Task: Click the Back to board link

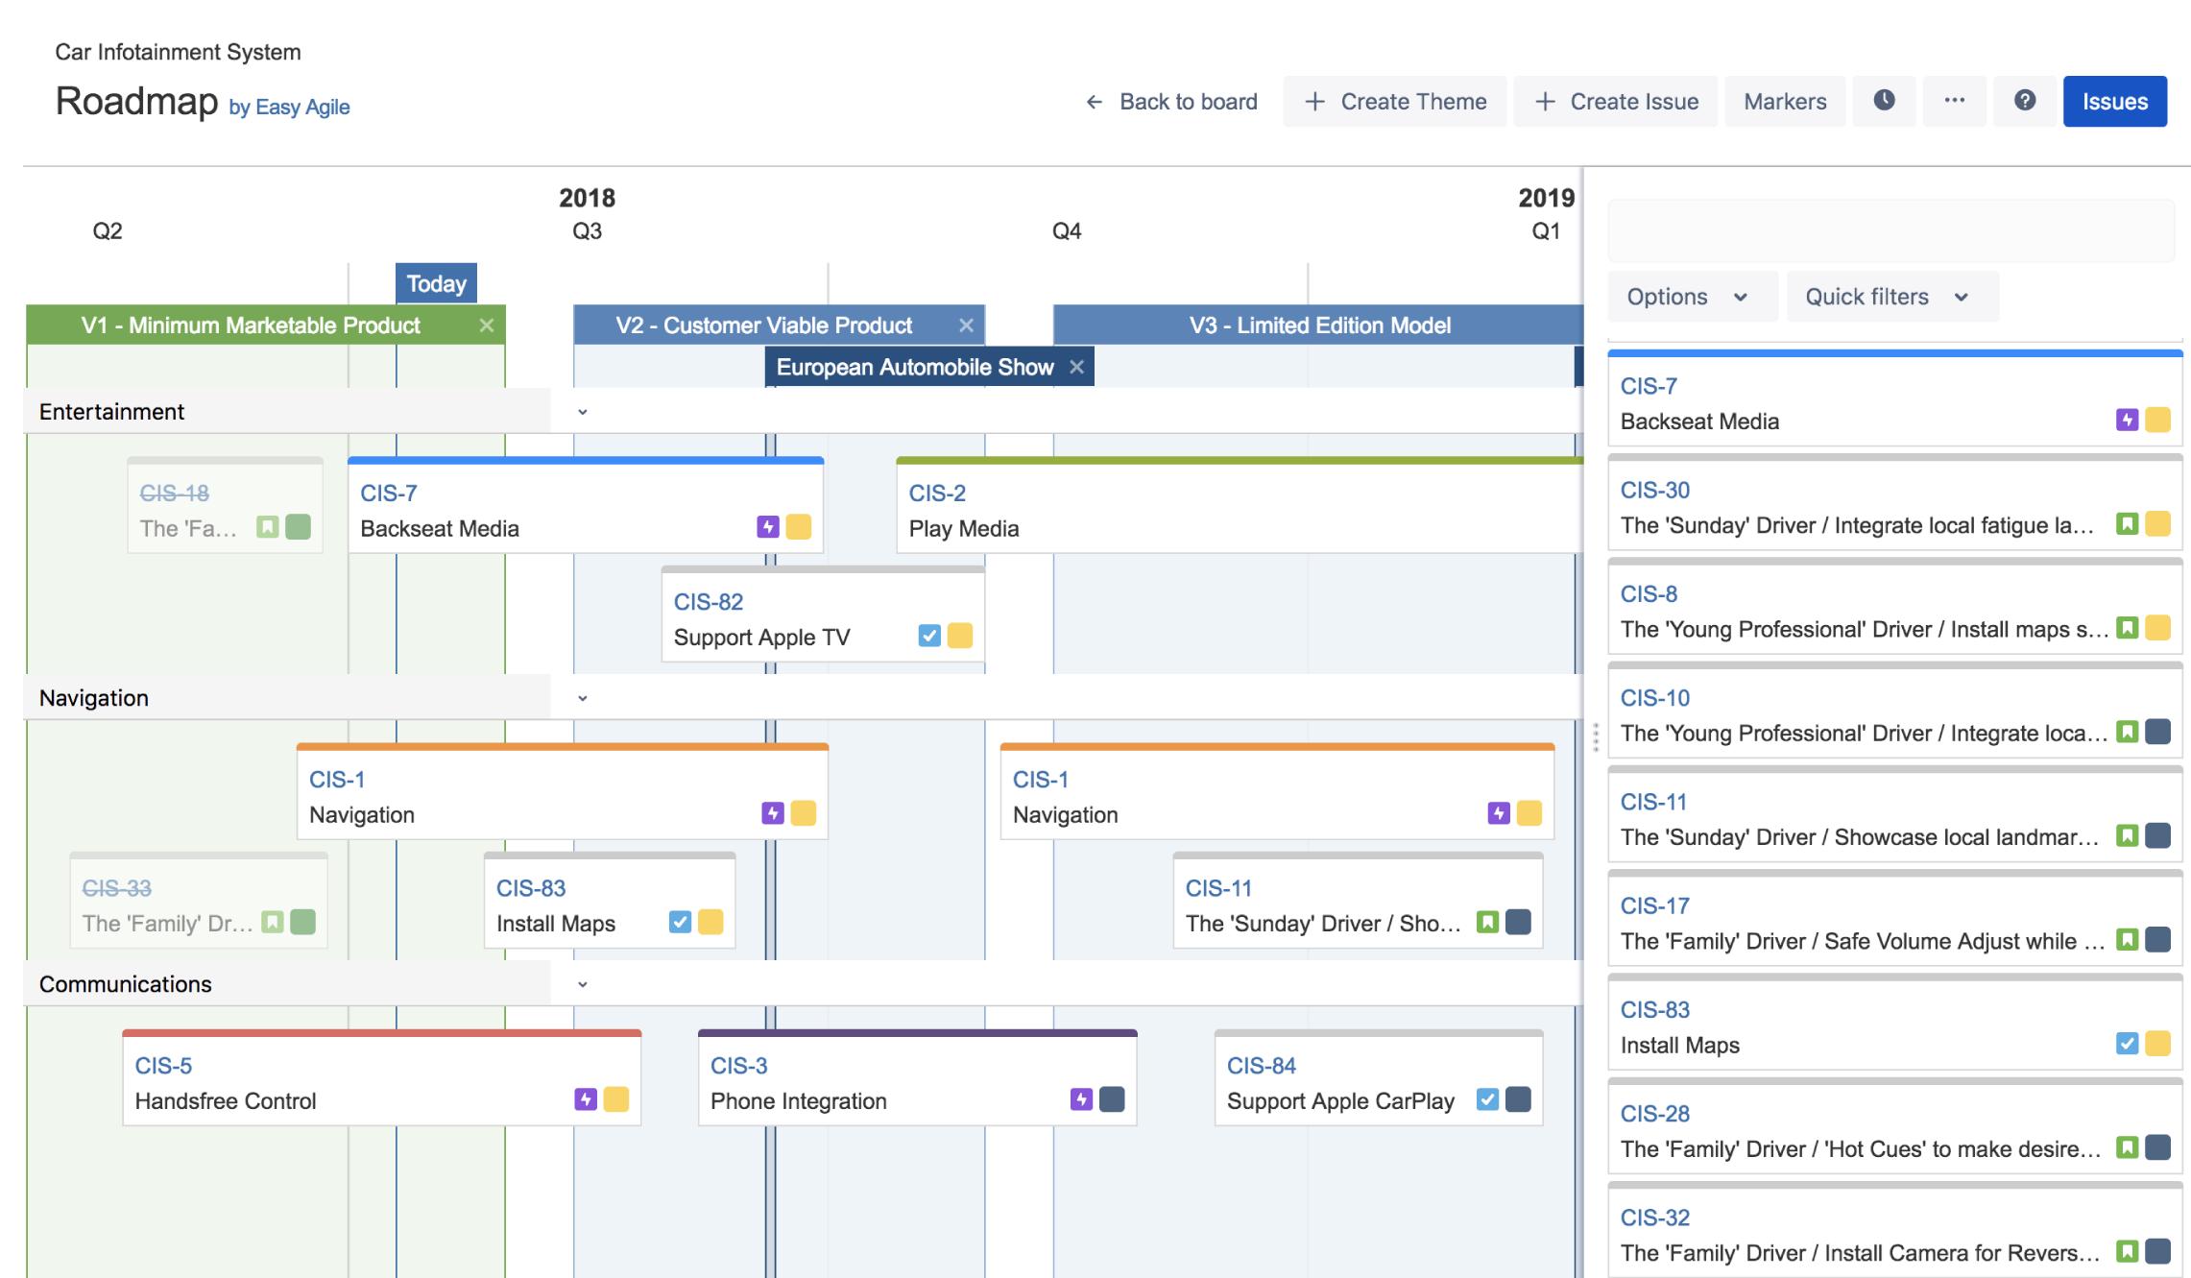Action: [1170, 101]
